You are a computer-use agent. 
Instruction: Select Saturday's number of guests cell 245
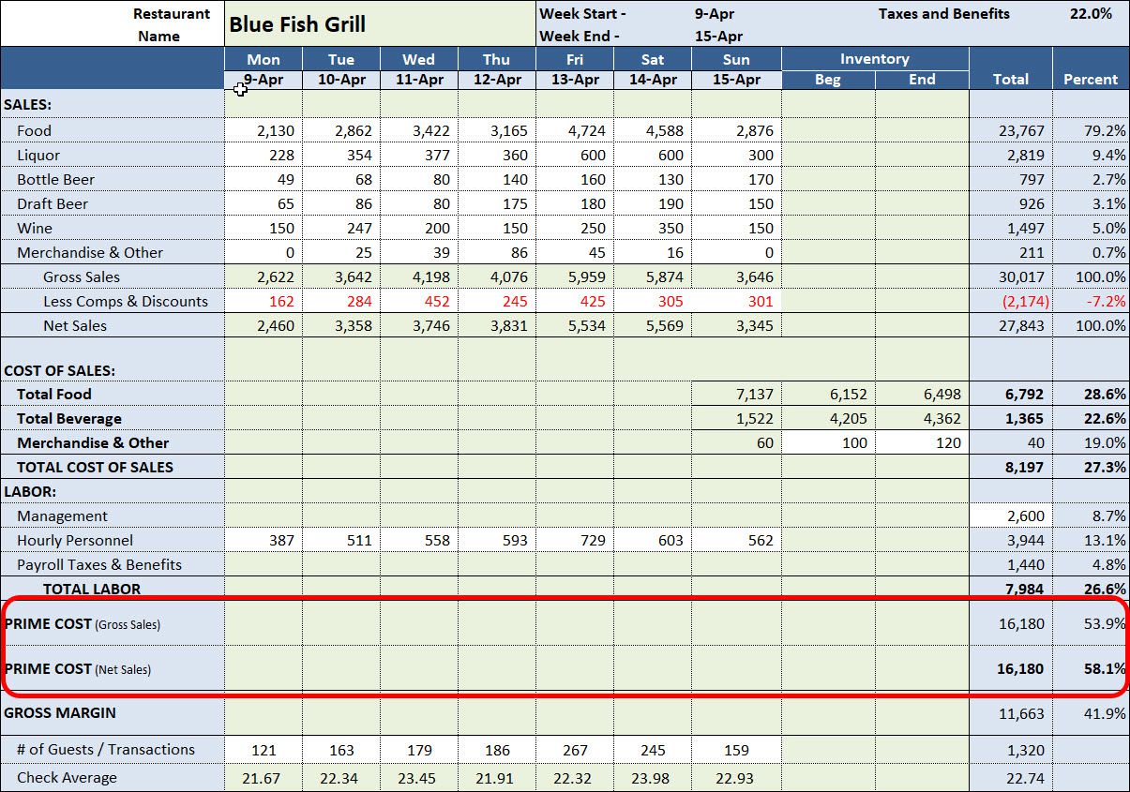click(x=653, y=750)
